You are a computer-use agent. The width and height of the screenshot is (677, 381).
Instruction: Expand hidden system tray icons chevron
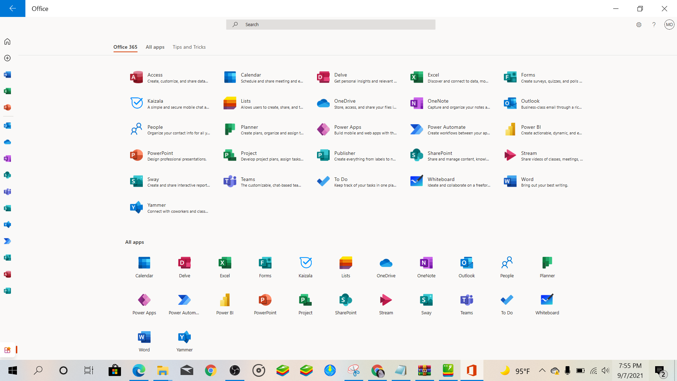542,370
